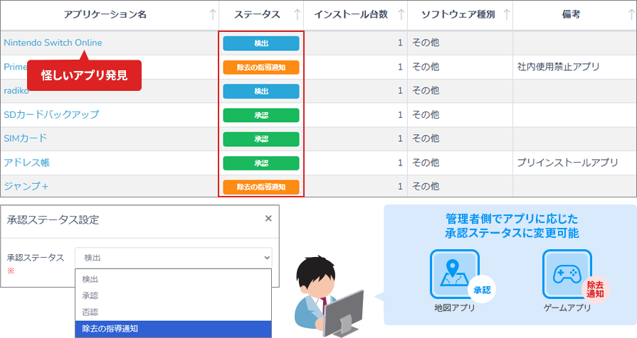The height and width of the screenshot is (338, 637).
Task: Open the SDカードバックアップ app link
Action: click(x=51, y=114)
